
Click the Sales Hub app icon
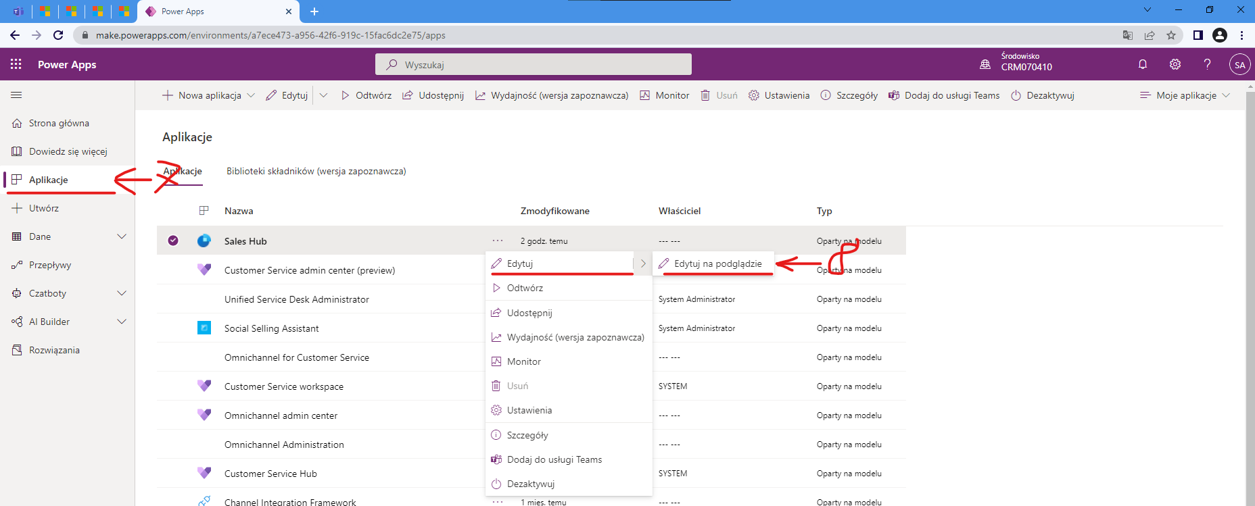204,241
